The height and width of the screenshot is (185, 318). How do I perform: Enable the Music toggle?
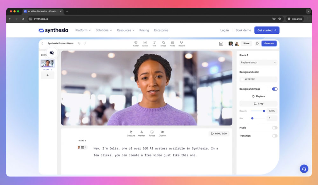(x=275, y=128)
